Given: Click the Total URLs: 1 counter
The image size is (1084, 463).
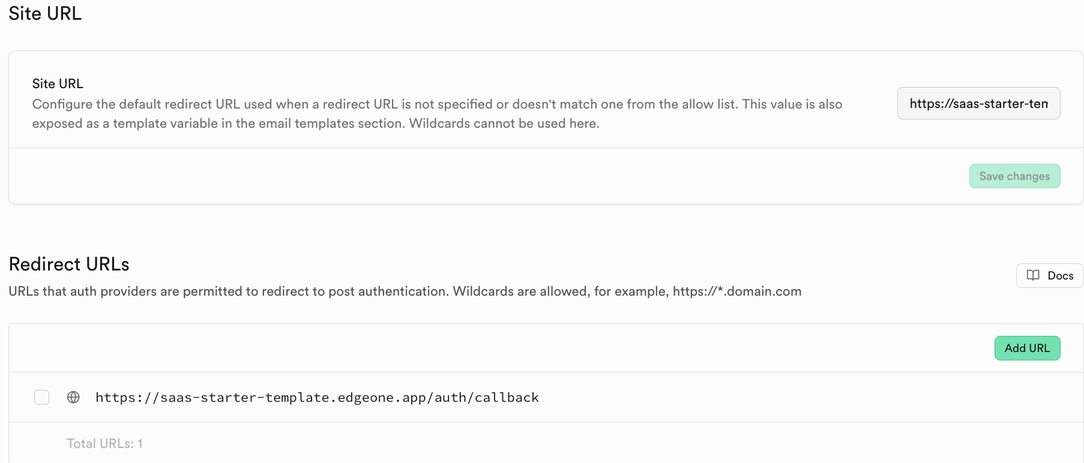Looking at the screenshot, I should coord(104,443).
